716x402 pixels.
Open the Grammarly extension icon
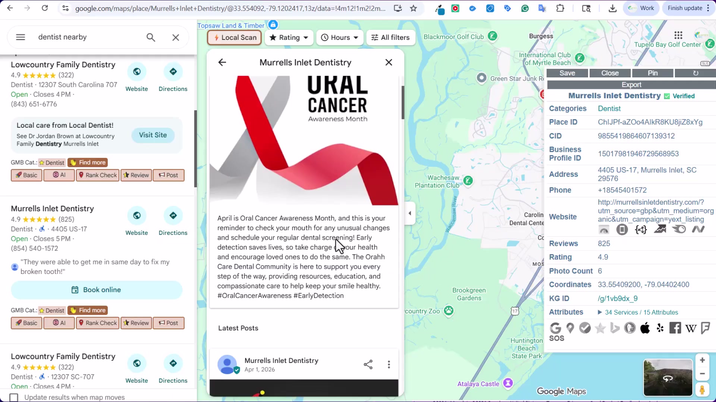pyautogui.click(x=525, y=8)
